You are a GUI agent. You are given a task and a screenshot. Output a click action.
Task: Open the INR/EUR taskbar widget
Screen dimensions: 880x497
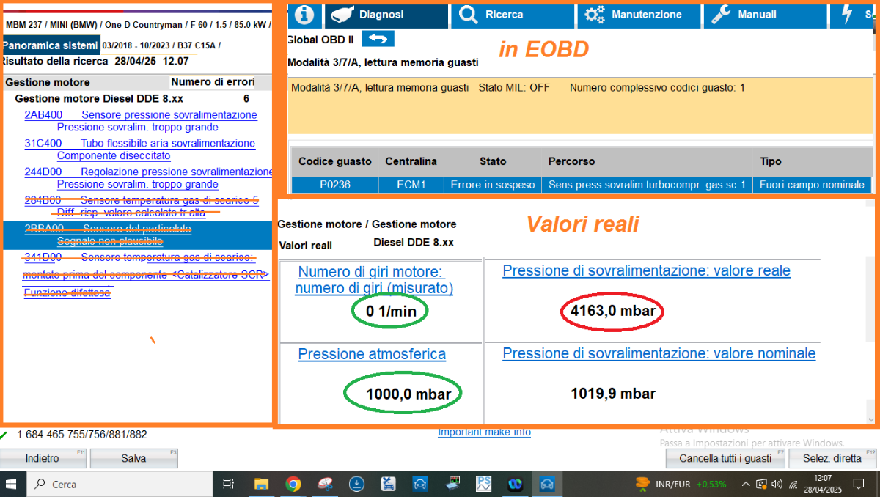pyautogui.click(x=681, y=484)
